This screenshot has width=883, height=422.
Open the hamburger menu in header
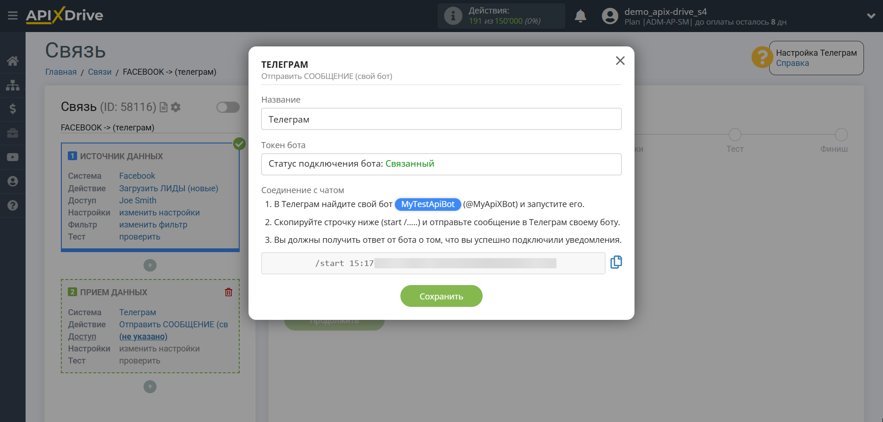pyautogui.click(x=13, y=16)
